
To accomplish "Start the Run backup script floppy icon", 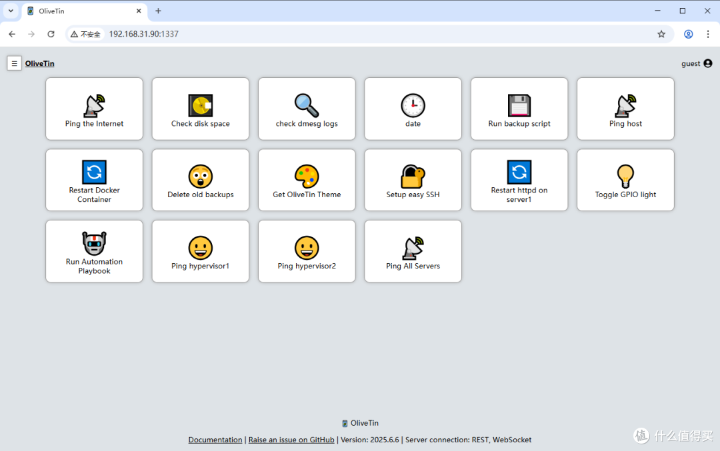I will [x=519, y=105].
